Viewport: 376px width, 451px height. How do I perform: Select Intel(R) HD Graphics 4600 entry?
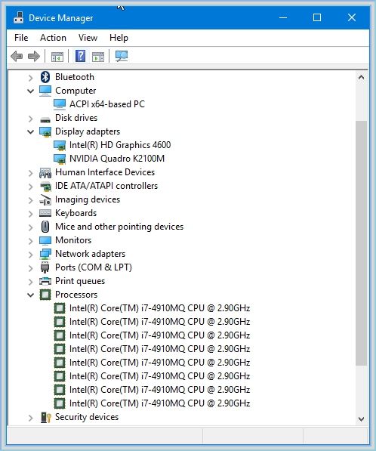120,145
